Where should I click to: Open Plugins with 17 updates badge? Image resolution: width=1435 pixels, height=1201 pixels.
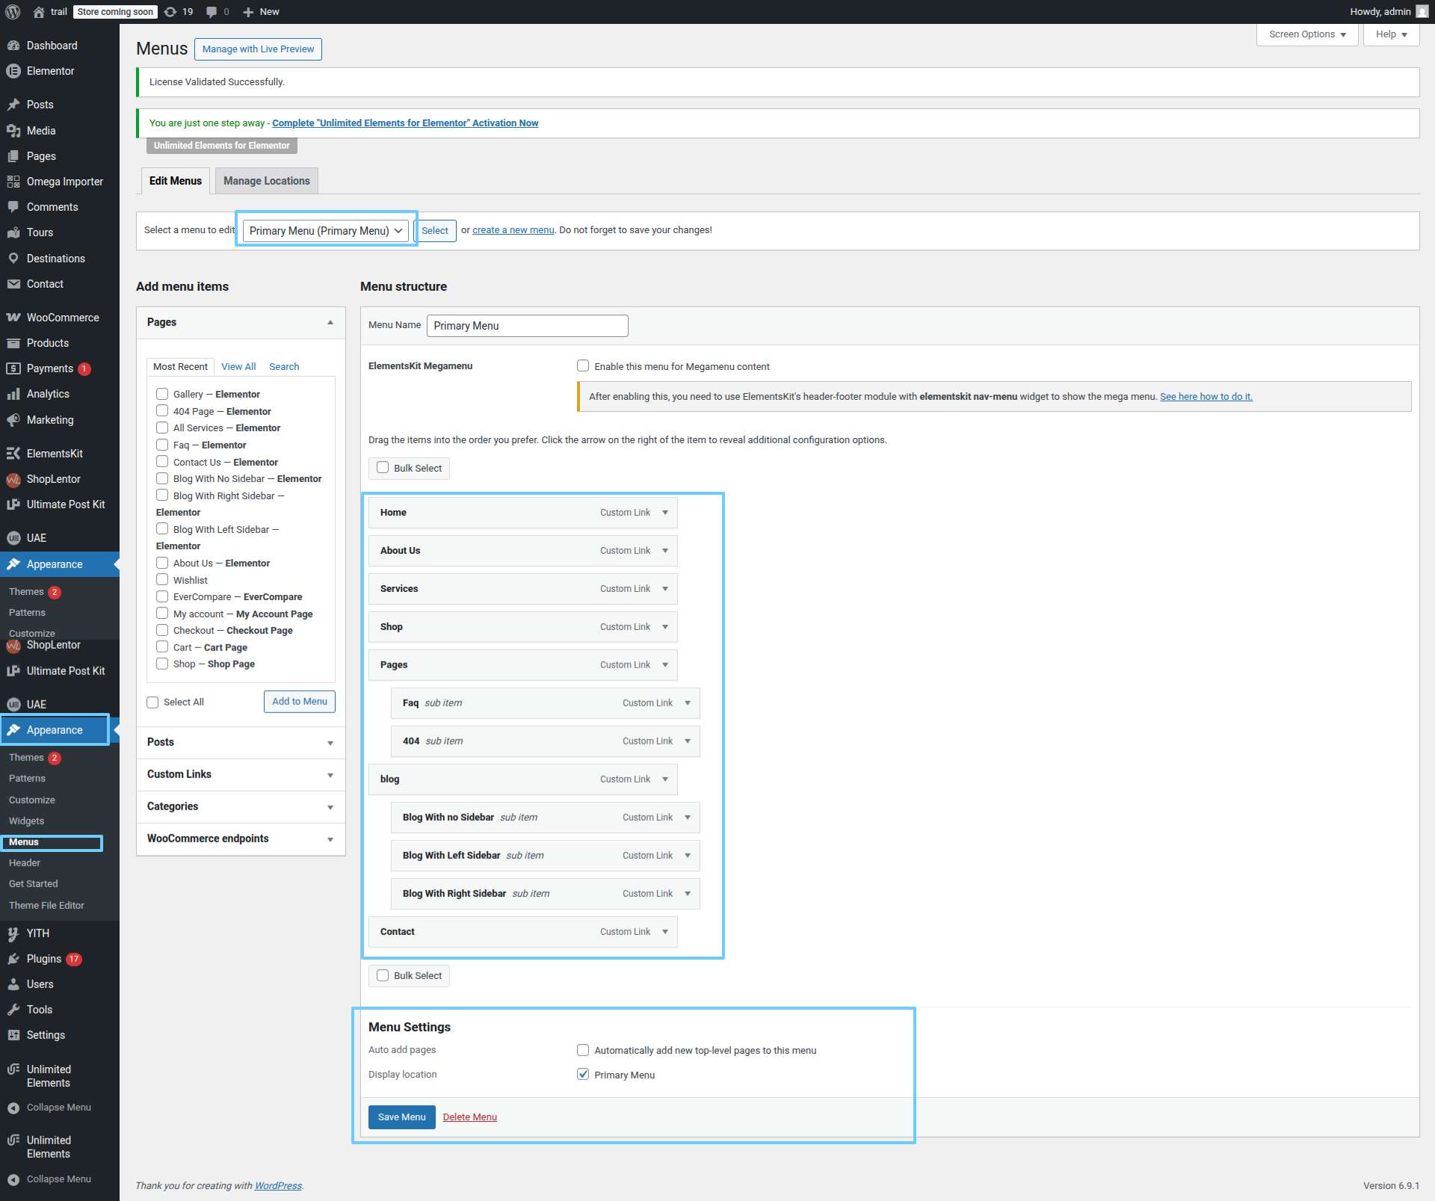[x=44, y=959]
